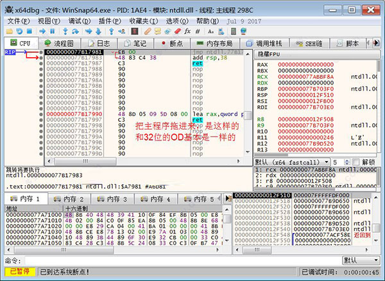This screenshot has height=281, width=385.
Task: Select the 内存 3 dump tab
Action: click(113, 199)
